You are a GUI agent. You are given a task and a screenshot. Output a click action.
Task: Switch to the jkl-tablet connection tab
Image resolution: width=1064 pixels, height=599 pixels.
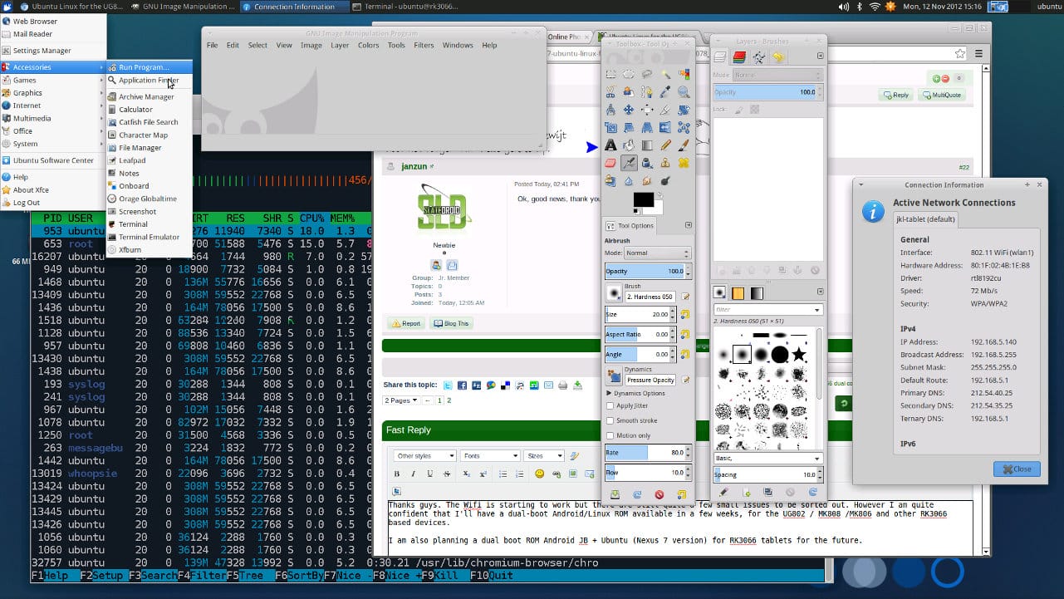pyautogui.click(x=926, y=219)
